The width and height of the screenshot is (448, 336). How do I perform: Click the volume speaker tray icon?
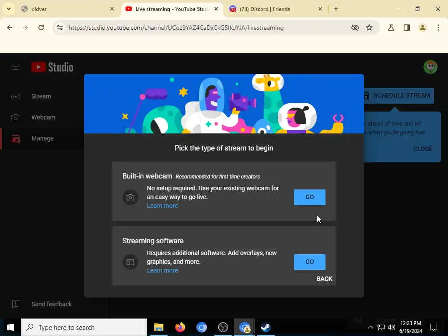(x=392, y=327)
